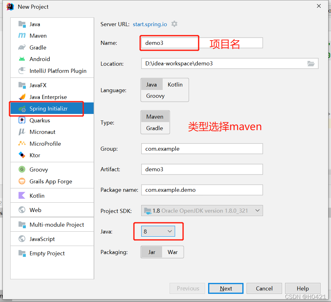This screenshot has height=302, width=331.
Task: Select Maven in the project list
Action: click(52, 36)
